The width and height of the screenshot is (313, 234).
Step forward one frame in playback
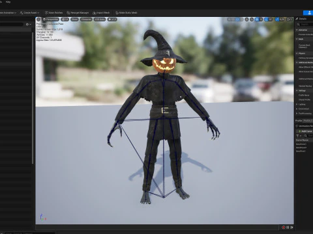tap(291, 227)
